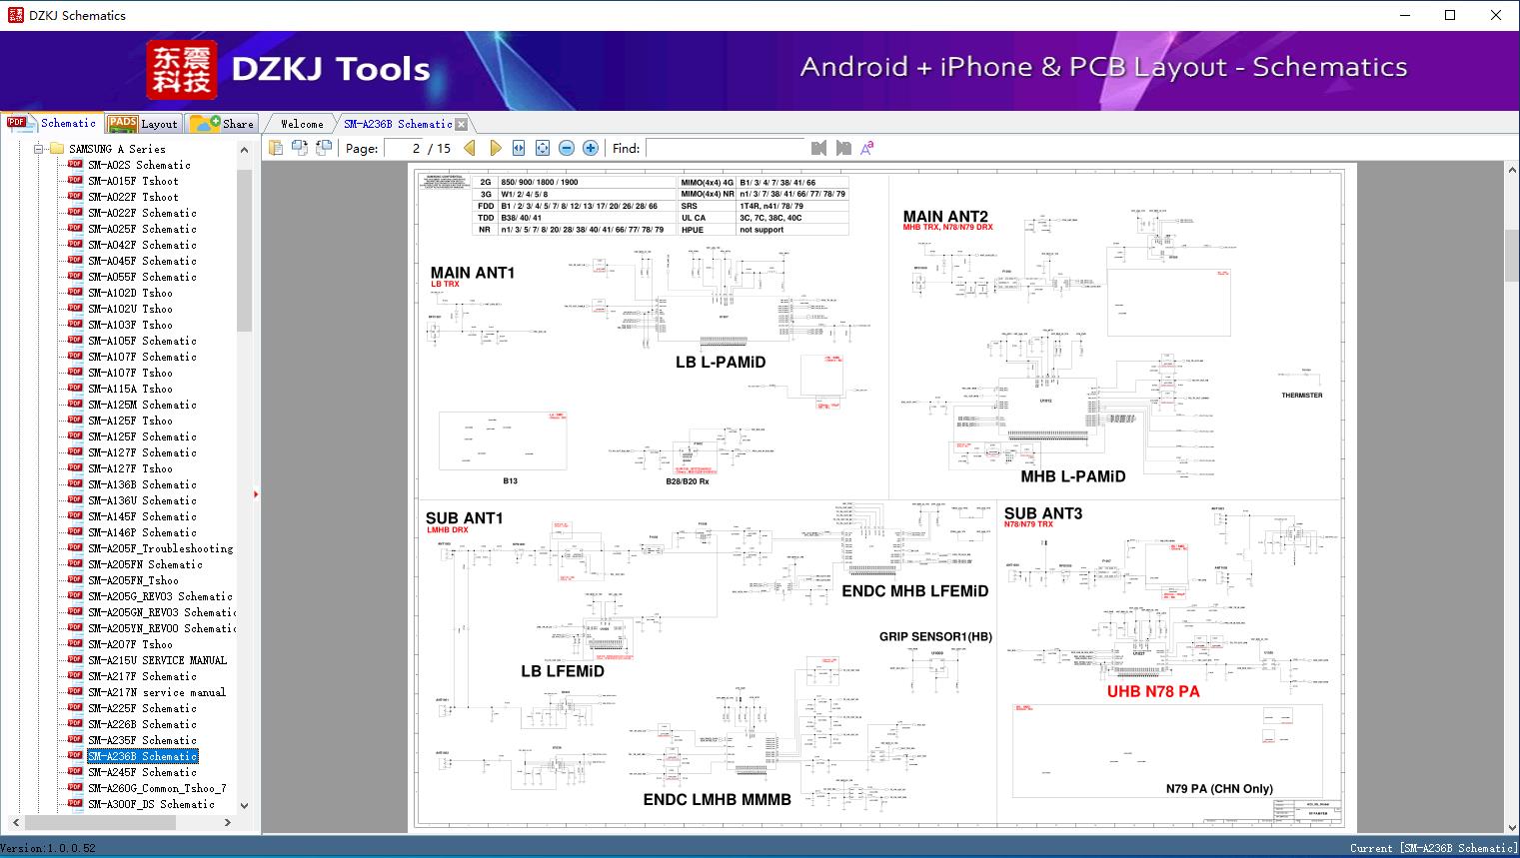Screen dimensions: 1520x858
Task: Click the PDF icon beside SM-A146P Schematic
Action: 75,532
